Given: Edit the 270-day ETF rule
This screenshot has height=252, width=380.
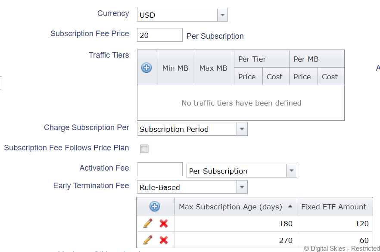Looking at the screenshot, I should pos(148,240).
